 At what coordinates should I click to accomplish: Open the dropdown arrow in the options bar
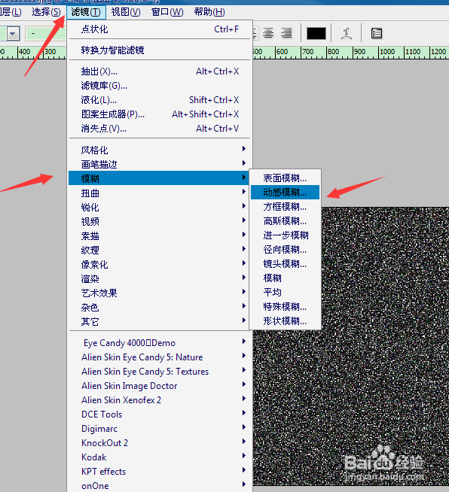(13, 33)
